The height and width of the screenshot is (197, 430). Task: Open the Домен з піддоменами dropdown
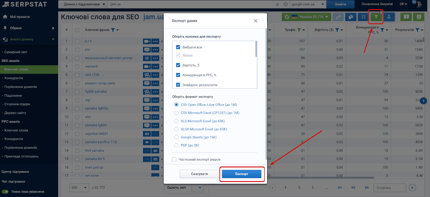83,4
